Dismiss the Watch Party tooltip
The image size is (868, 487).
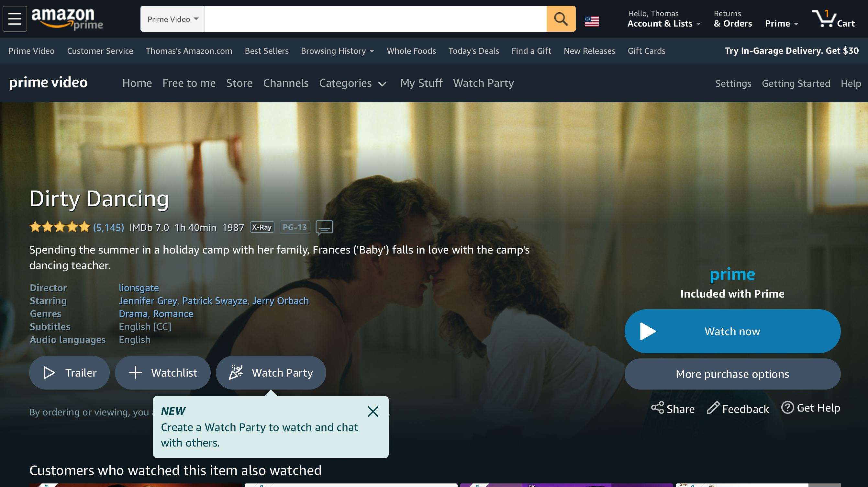pos(373,412)
